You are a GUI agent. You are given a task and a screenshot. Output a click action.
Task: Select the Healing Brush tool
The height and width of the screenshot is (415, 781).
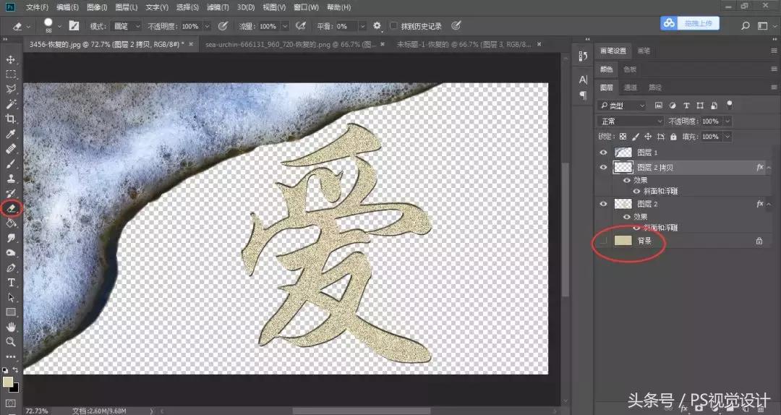coord(10,149)
